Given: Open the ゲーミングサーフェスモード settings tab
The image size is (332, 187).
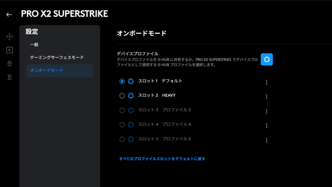Looking at the screenshot, I should tap(57, 57).
